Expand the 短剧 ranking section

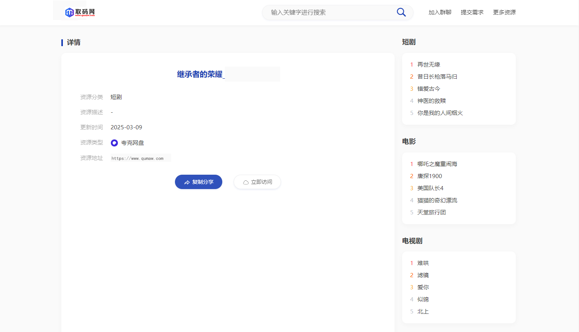[408, 42]
